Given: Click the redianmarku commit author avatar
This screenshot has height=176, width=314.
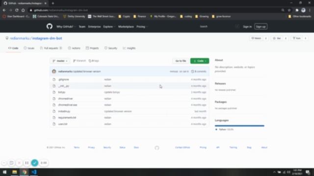Looking at the screenshot, I should point(54,71).
